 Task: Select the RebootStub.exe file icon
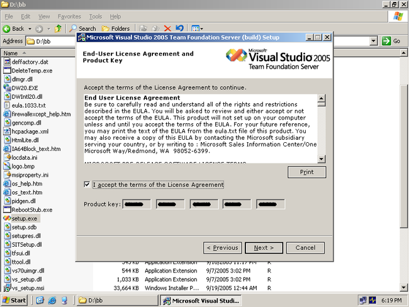(7, 209)
